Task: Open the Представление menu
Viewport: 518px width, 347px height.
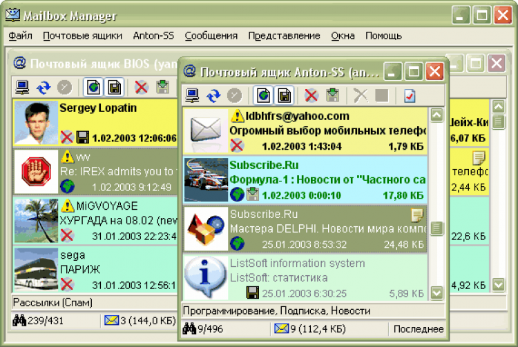Action: (284, 35)
